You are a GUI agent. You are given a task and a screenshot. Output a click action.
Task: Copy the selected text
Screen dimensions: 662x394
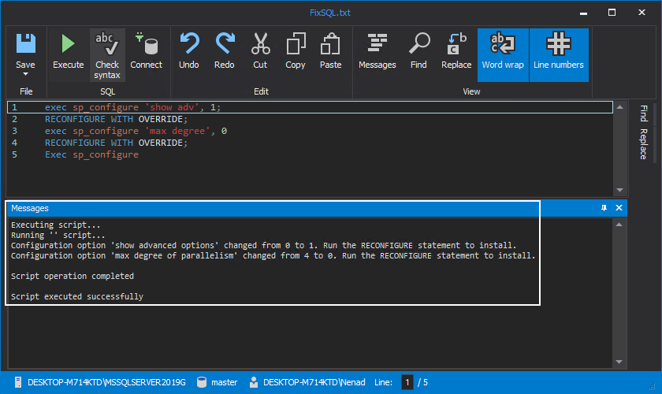click(x=296, y=52)
